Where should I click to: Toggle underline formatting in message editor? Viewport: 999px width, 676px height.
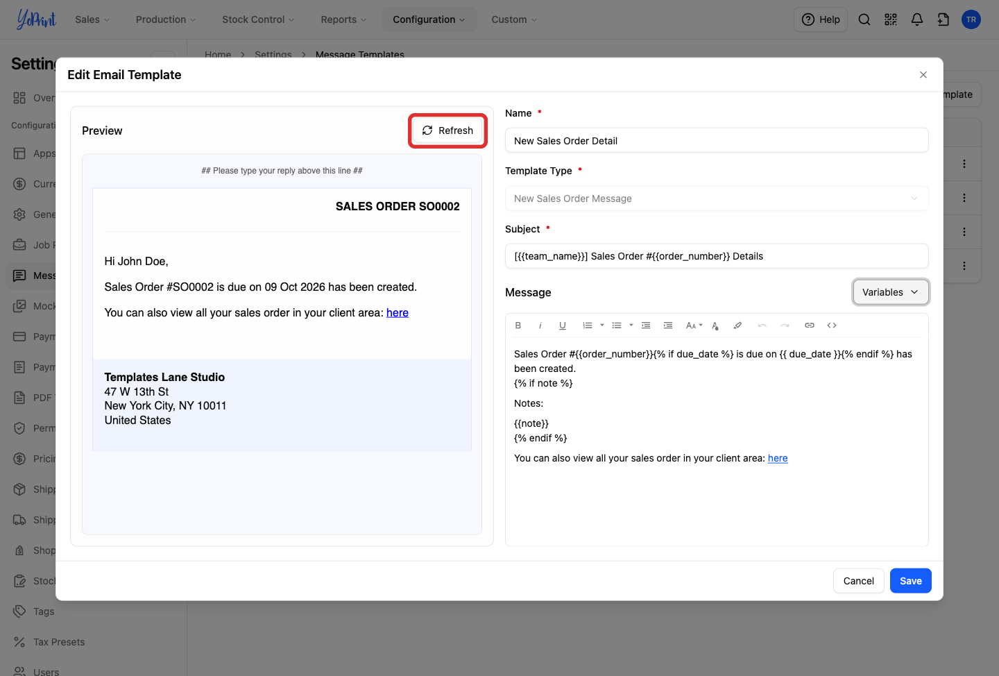point(563,326)
